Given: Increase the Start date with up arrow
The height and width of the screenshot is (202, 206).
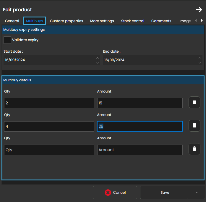Looking at the screenshot, I should (x=98, y=58).
